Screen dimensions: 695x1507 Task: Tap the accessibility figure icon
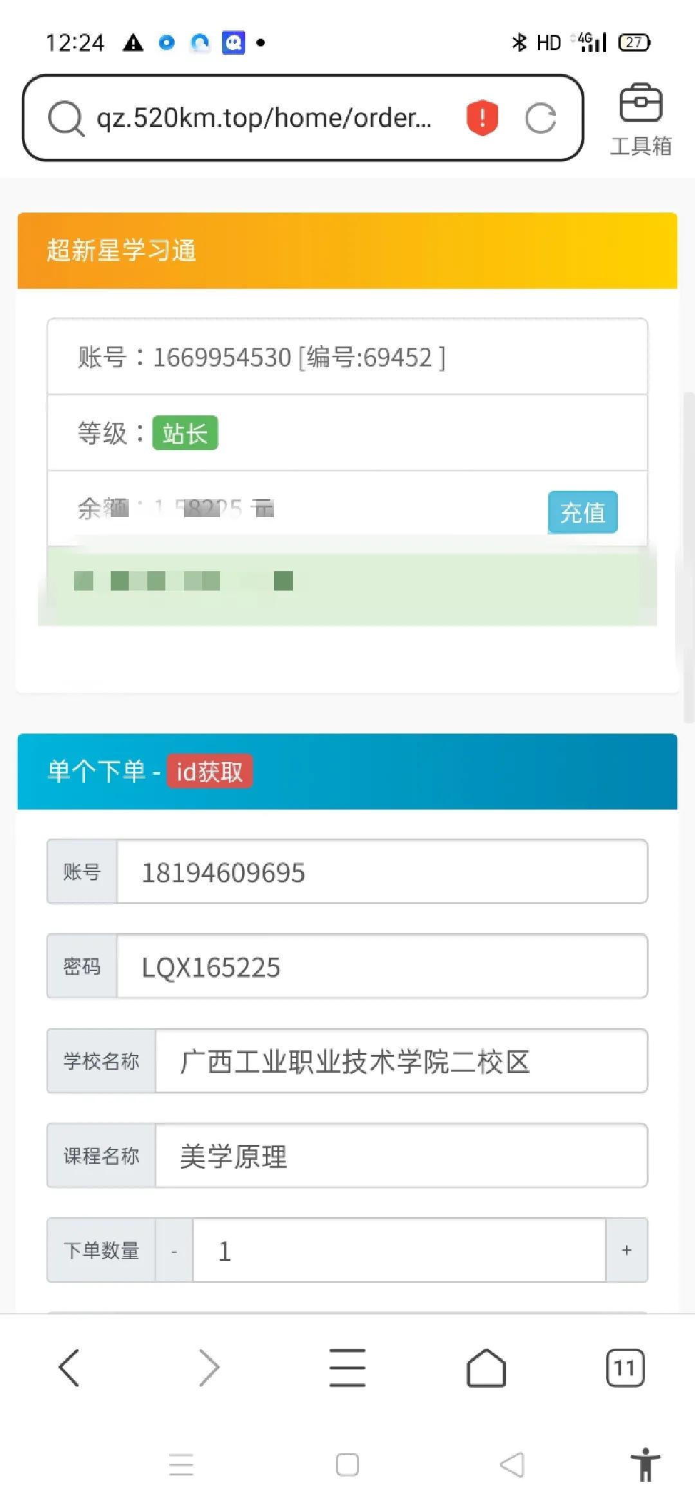point(645,1465)
